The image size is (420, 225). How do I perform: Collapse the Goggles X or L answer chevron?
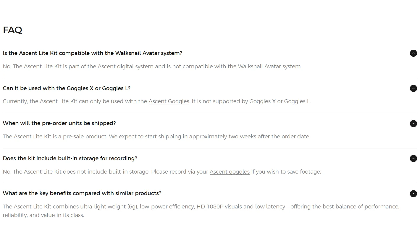point(413,88)
